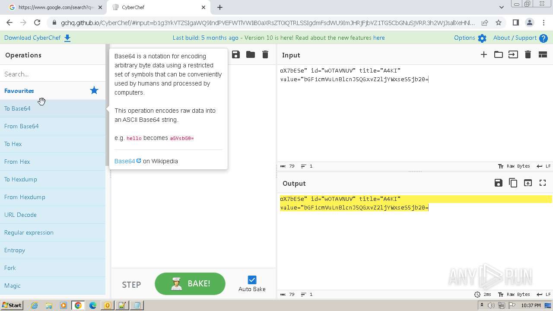Viewport: 553px width, 311px height.
Task: Select Fork operation
Action: pyautogui.click(x=53, y=268)
